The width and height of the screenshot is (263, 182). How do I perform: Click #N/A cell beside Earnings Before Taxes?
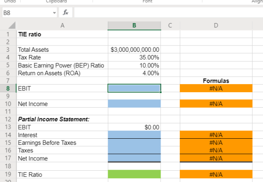click(x=216, y=142)
